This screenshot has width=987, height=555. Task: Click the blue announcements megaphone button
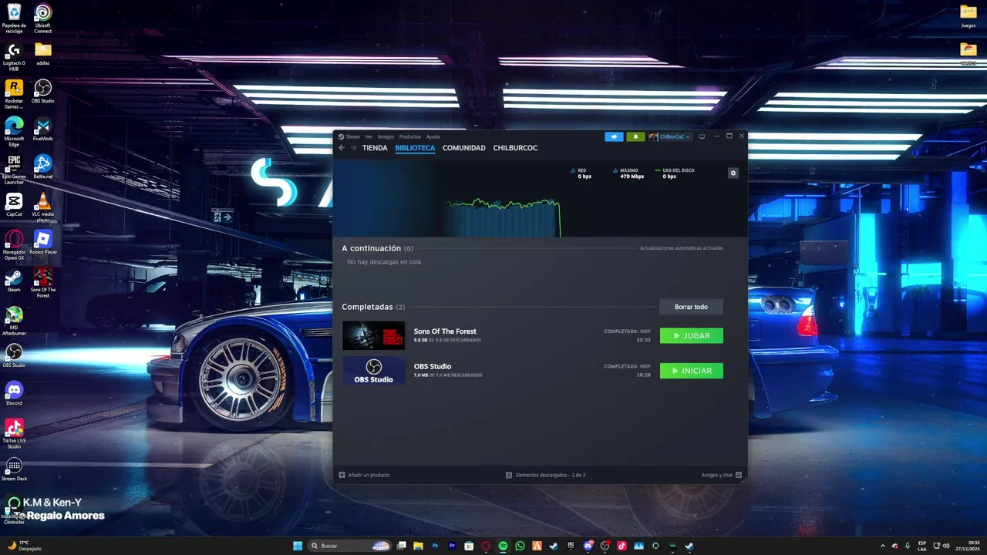[x=615, y=136]
